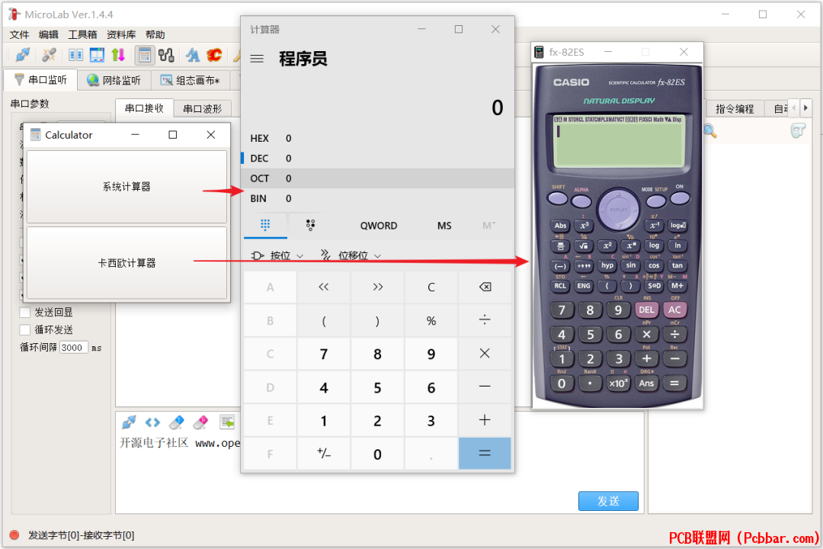The width and height of the screenshot is (823, 549).
Task: Switch to the 指令编程 tab
Action: tap(735, 109)
